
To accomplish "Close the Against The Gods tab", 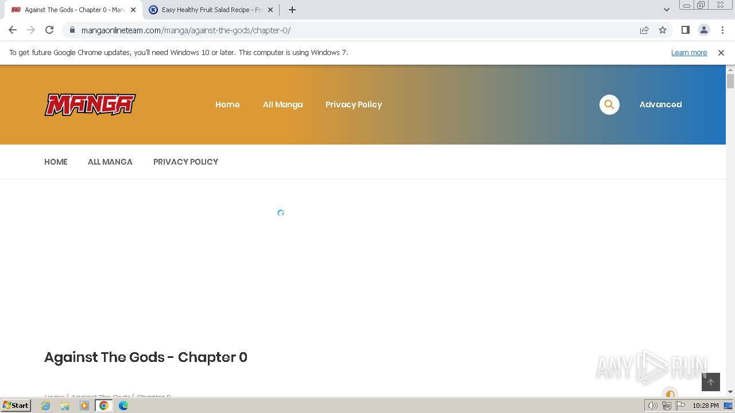I will coord(133,10).
